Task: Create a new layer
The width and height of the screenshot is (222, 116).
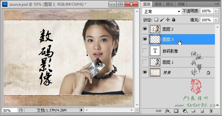Action: pos(202,111)
